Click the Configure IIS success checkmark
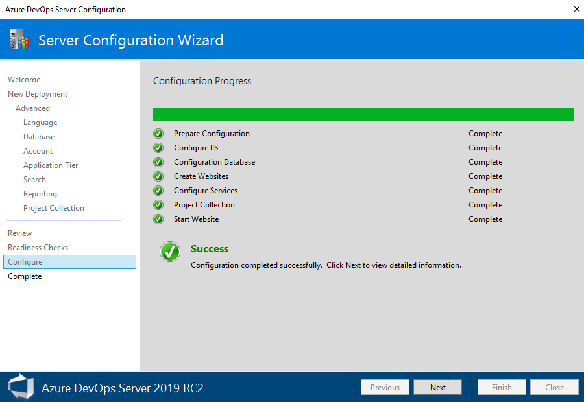The image size is (584, 402). pyautogui.click(x=158, y=148)
